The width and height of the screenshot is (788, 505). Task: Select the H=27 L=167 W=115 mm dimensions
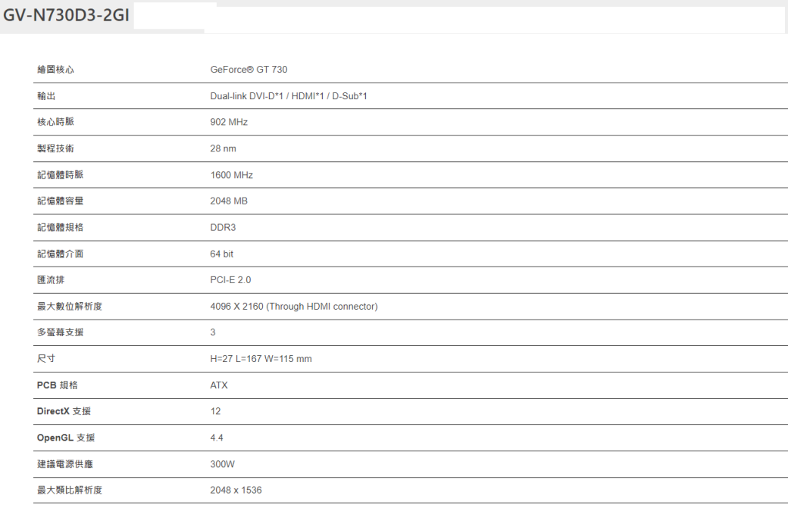pyautogui.click(x=261, y=359)
